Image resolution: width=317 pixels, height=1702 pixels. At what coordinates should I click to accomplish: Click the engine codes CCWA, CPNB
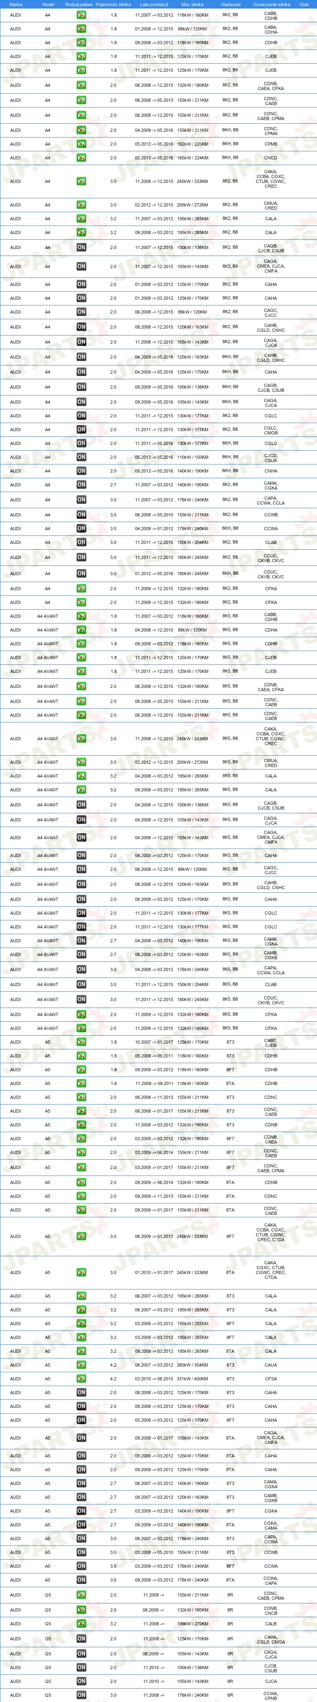click(x=271, y=1696)
